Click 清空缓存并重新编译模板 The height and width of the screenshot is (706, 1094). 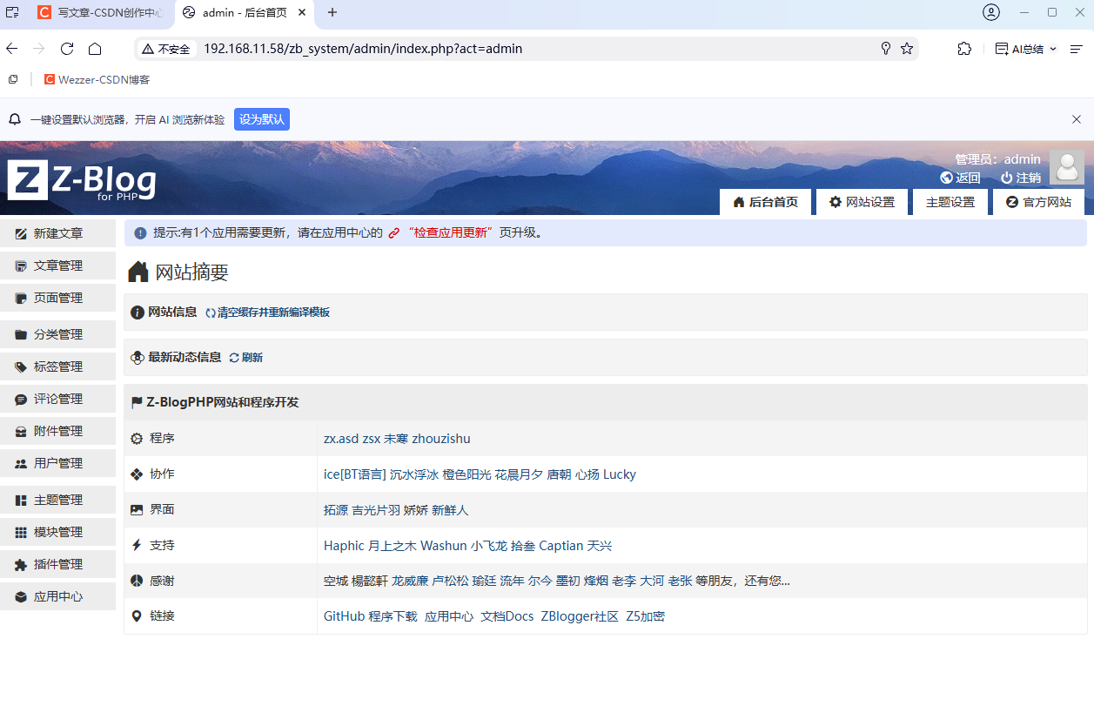267,312
